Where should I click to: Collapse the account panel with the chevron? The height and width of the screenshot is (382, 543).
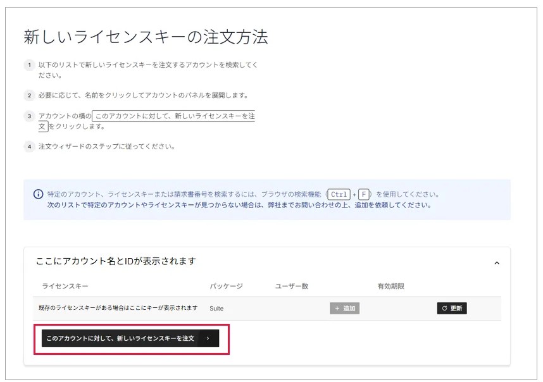coord(496,262)
